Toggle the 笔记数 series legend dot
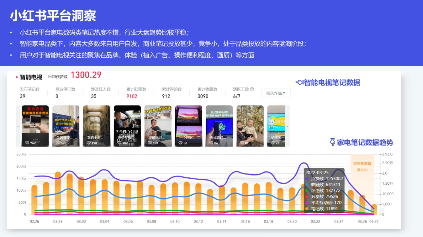Screen dimensions: 423x237 307,208
